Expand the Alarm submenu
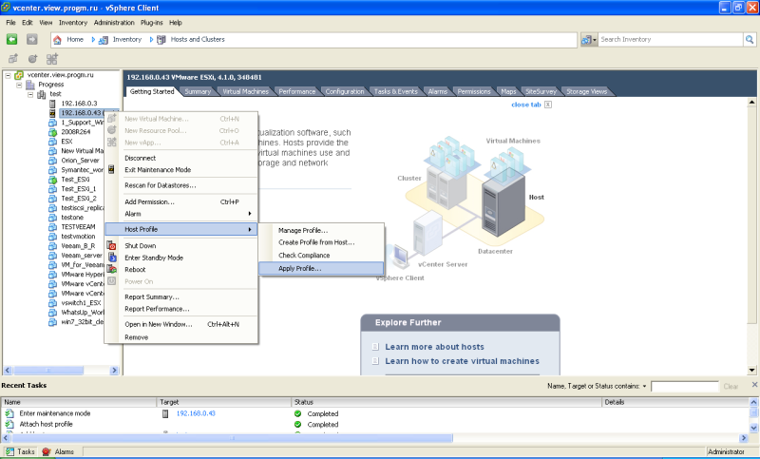 pyautogui.click(x=250, y=214)
